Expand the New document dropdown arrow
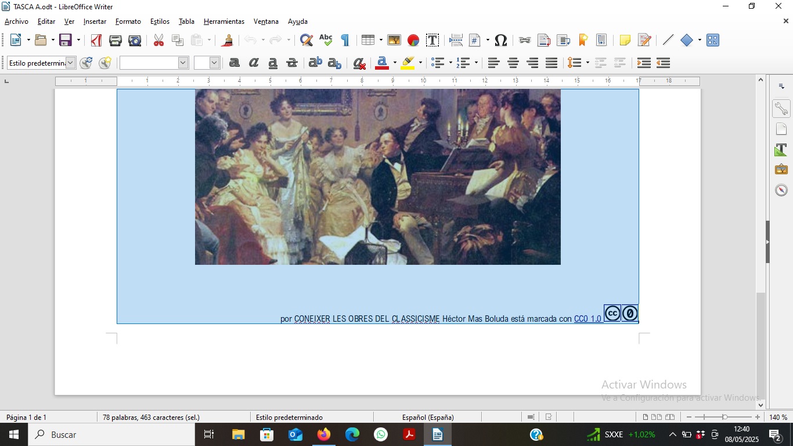This screenshot has width=793, height=446. pyautogui.click(x=28, y=40)
